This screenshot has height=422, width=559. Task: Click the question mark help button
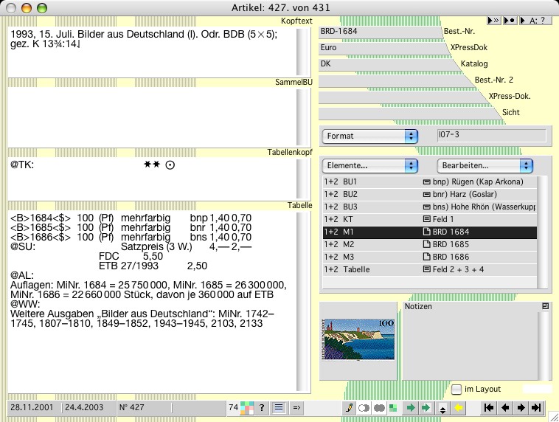coord(261,407)
